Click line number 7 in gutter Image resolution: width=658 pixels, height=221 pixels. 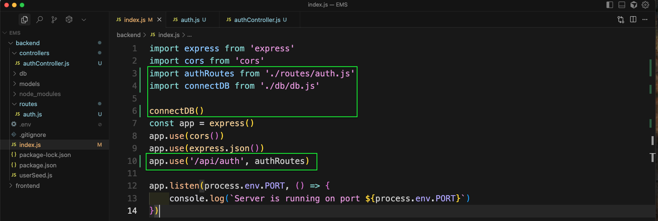pyautogui.click(x=134, y=123)
